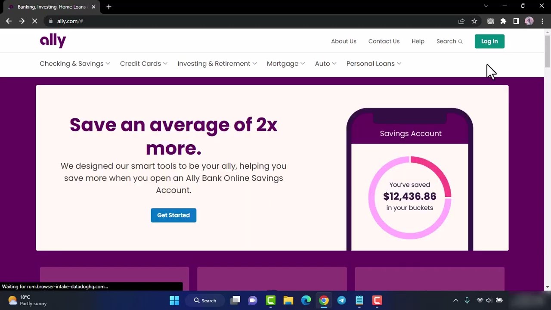Open the green Camtasia icon on the taskbar
Viewport: 551px width, 310px height.
[x=271, y=301]
